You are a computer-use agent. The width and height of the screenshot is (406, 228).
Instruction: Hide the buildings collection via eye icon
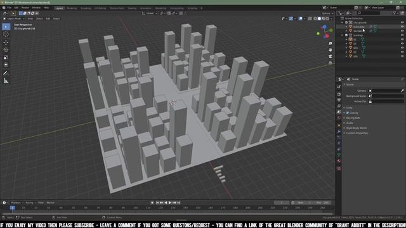click(402, 35)
